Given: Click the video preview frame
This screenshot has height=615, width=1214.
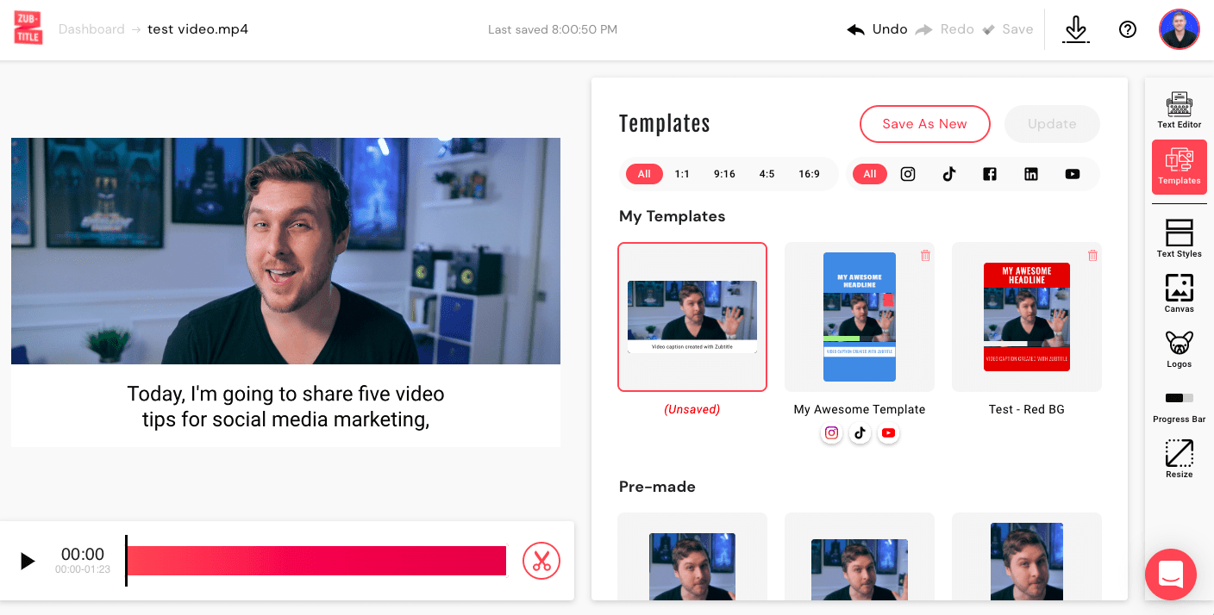Looking at the screenshot, I should [285, 251].
